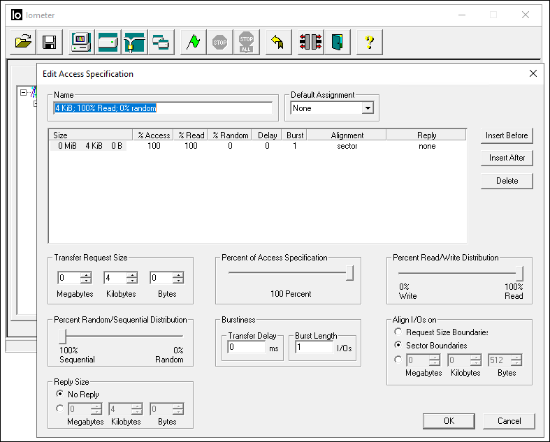Click the Exit door icon in toolbar

point(338,42)
